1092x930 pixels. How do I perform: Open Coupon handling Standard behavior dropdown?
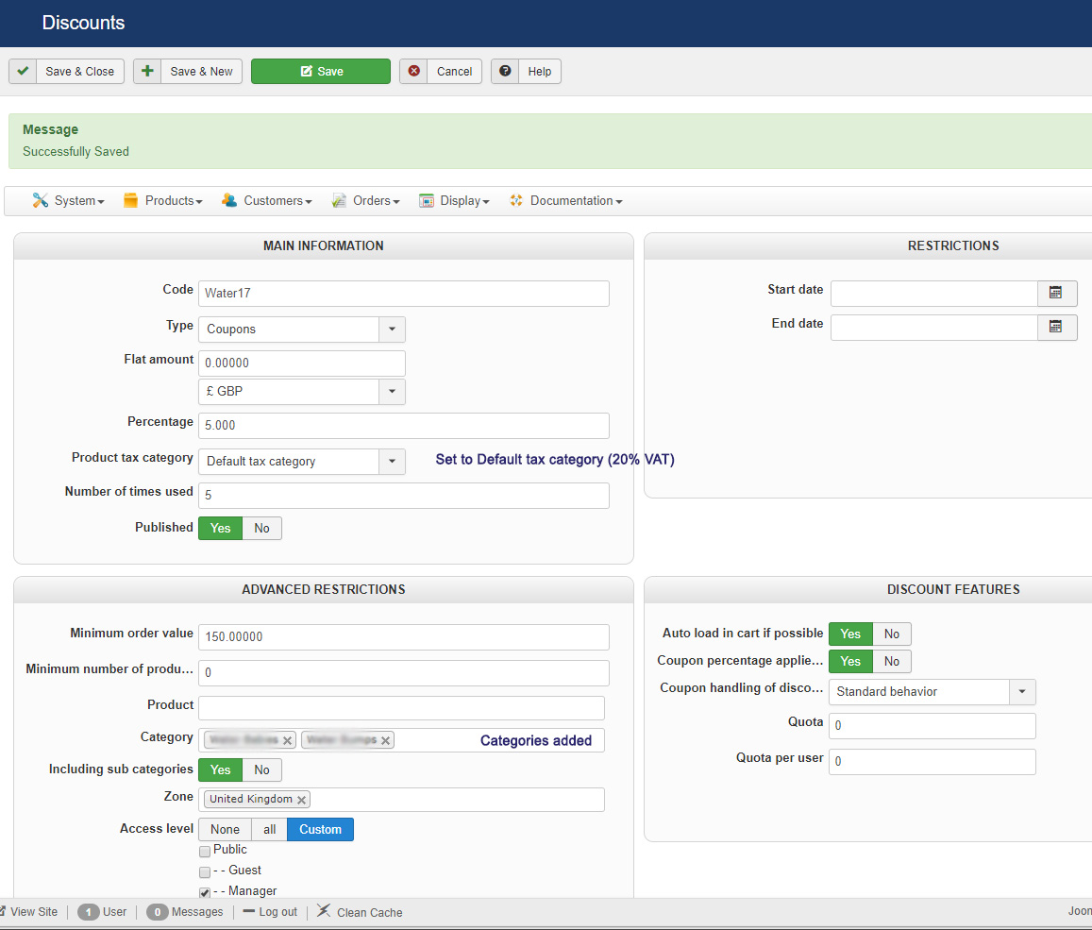pyautogui.click(x=932, y=692)
